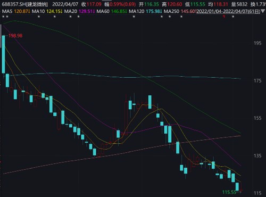Click the gray scroll handle at chart left edge
Viewport: 266px width, 197px height.
1,36
